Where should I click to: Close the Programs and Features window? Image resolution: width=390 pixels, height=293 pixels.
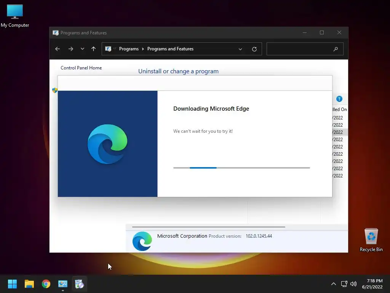(x=339, y=33)
